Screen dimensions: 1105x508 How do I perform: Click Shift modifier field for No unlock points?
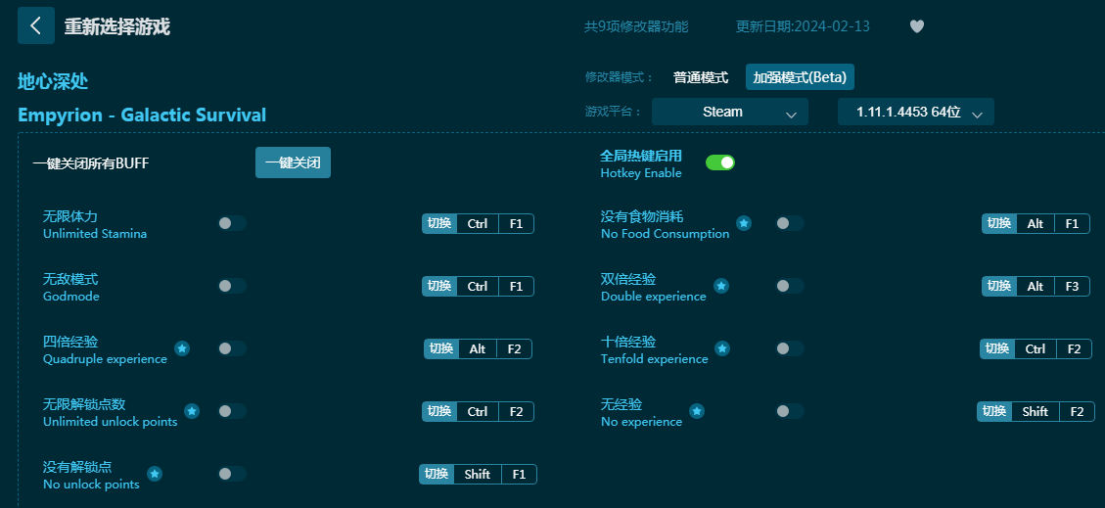[477, 475]
